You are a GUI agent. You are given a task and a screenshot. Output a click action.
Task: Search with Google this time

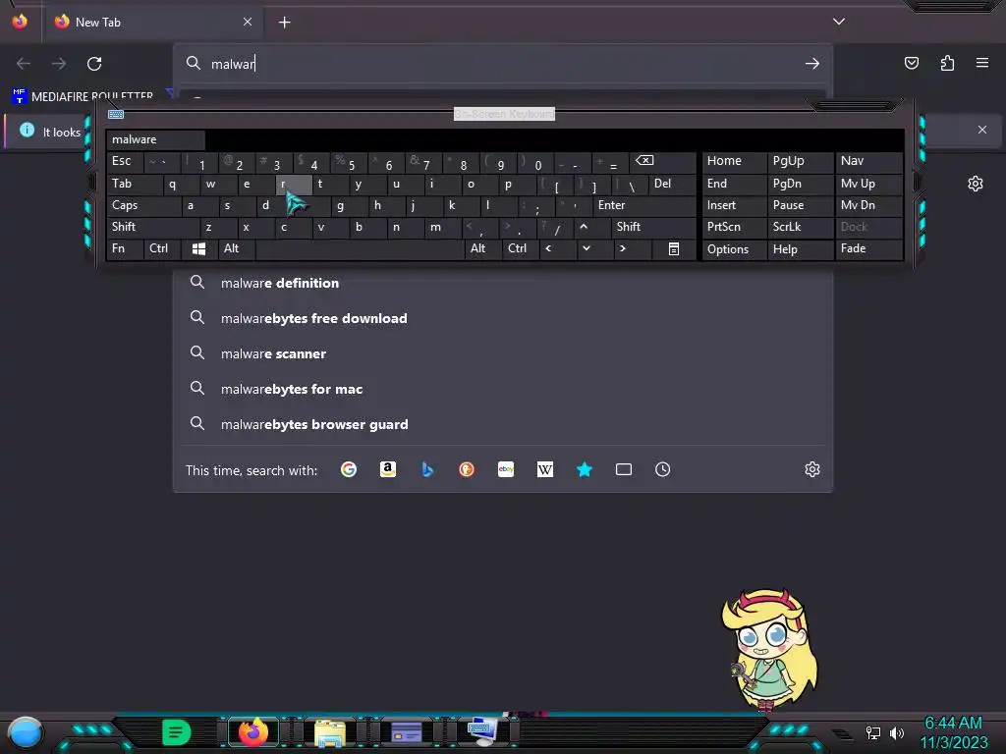pos(349,469)
